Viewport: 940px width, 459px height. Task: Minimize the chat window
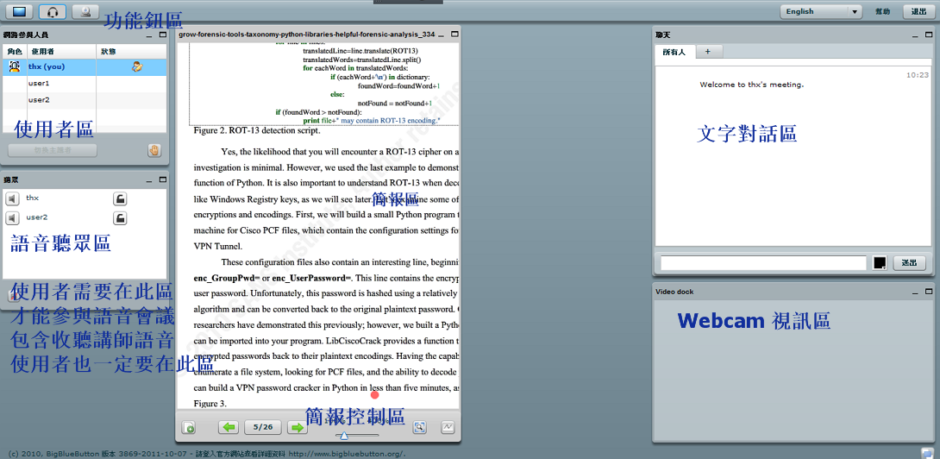point(914,35)
